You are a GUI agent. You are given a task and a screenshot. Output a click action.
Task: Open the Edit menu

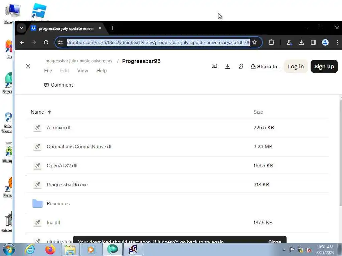click(64, 71)
